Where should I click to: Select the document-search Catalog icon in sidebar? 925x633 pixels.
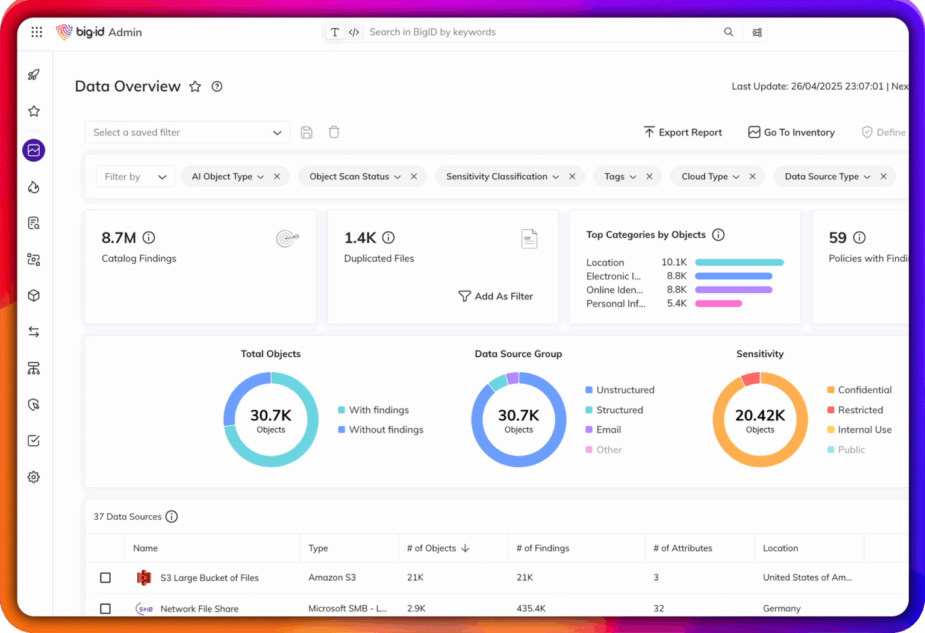34,223
